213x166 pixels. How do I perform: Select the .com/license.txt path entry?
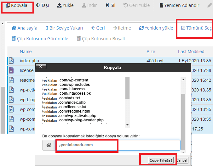point(64,107)
